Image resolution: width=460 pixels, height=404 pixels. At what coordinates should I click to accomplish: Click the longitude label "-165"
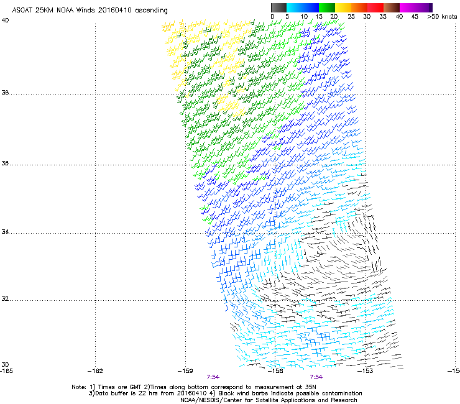pos(6,371)
